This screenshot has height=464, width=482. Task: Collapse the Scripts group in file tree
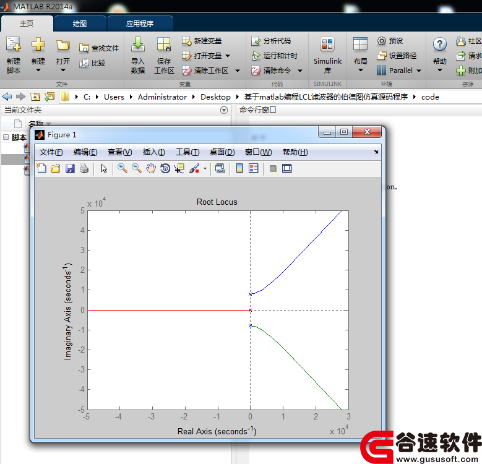tap(6, 137)
